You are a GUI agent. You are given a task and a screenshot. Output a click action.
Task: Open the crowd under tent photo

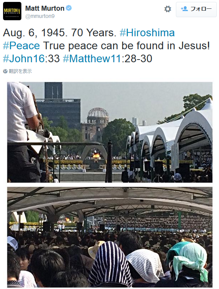click(x=110, y=237)
